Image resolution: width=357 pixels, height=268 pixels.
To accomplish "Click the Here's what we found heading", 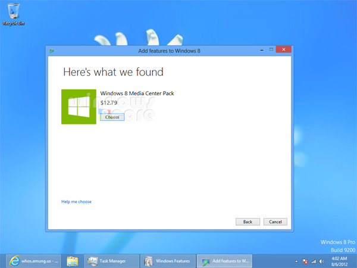I will pyautogui.click(x=113, y=72).
